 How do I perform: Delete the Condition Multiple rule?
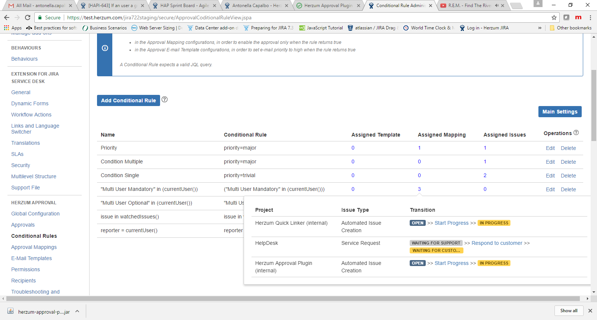(568, 162)
